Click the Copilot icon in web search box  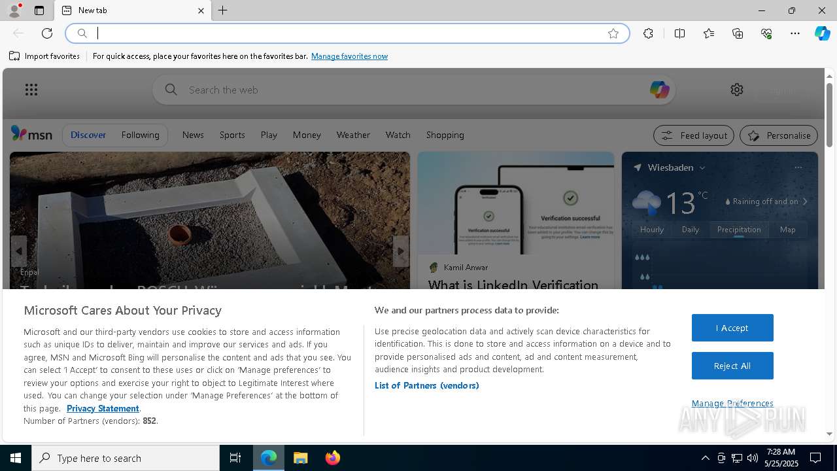(x=659, y=90)
